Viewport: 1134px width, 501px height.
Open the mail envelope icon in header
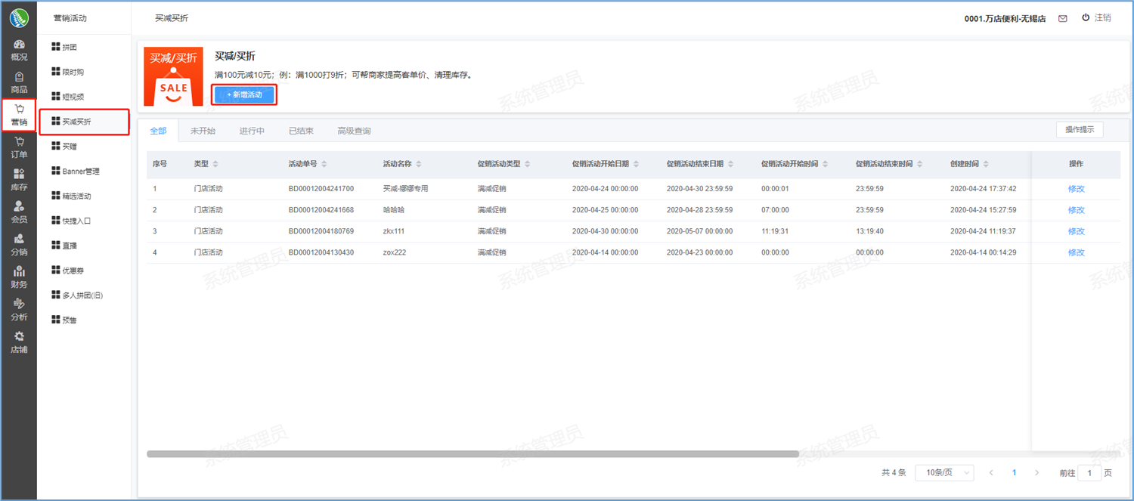pos(1063,18)
